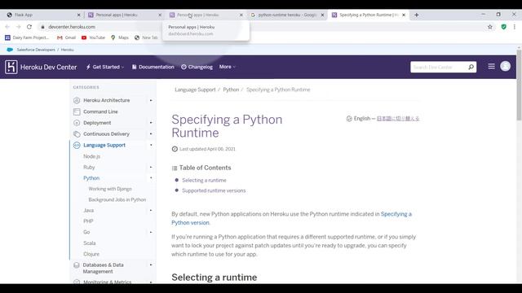This screenshot has height=293, width=522.
Task: Expand Deployment category arrow
Action: [x=151, y=123]
